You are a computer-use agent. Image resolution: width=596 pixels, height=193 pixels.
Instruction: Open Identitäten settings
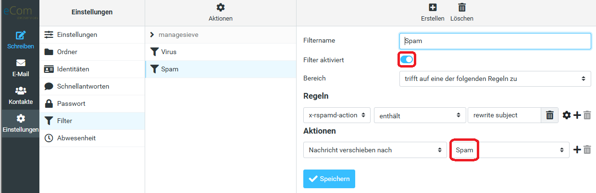tap(92, 69)
